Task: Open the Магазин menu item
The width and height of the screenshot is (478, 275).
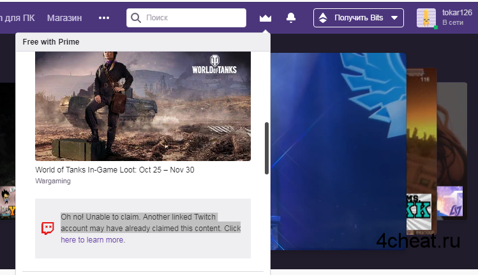Action: coord(64,18)
